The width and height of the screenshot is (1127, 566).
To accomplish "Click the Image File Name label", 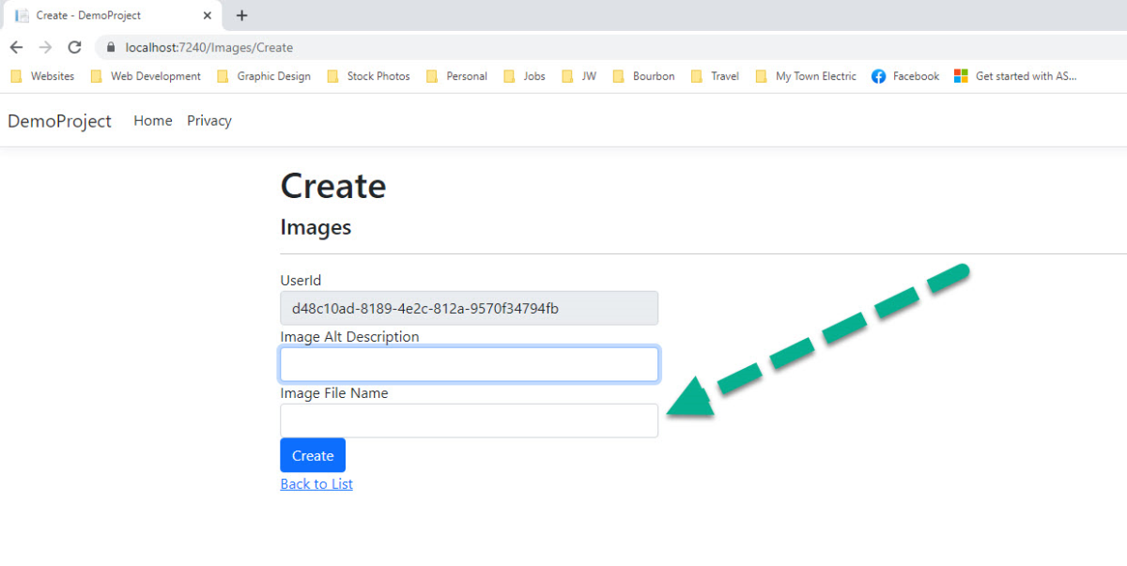I will 334,393.
